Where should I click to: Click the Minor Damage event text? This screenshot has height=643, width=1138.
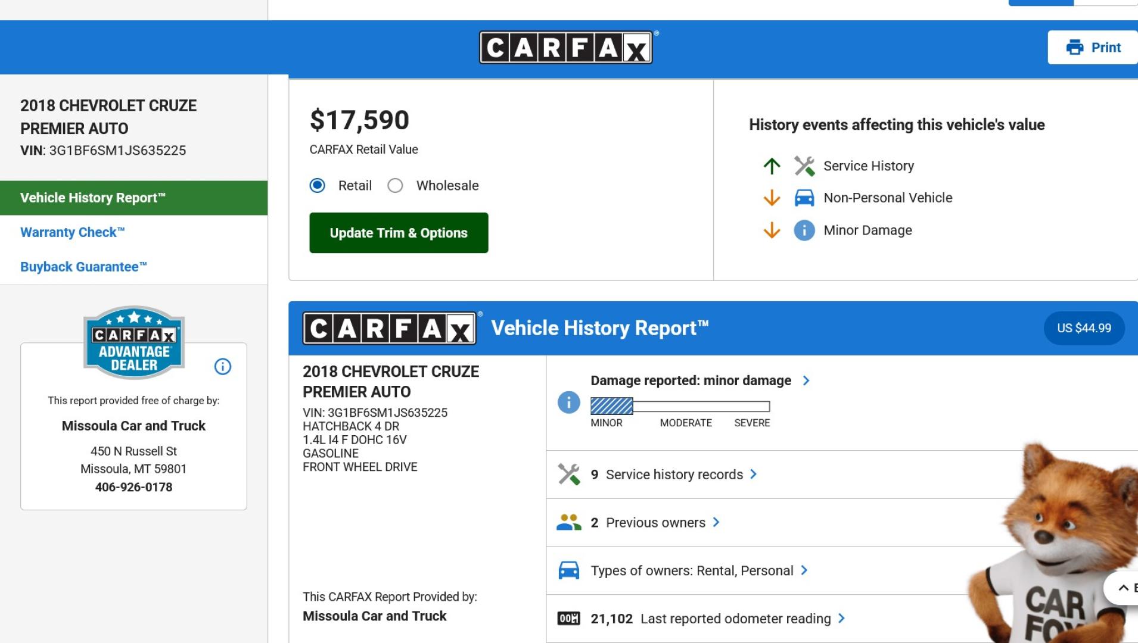point(868,230)
